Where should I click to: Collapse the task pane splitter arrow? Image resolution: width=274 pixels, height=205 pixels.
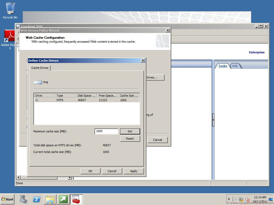[x=213, y=120]
